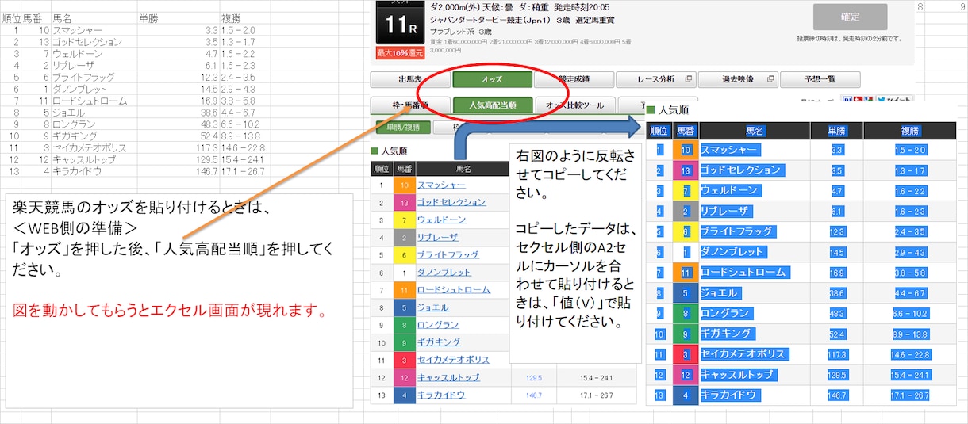Select the 枠・馬番順 odds sub-tab
The image size is (968, 424).
click(x=409, y=105)
